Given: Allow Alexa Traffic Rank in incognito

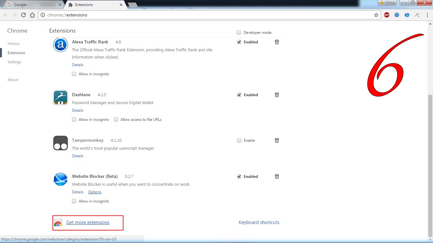Looking at the screenshot, I should [74, 74].
